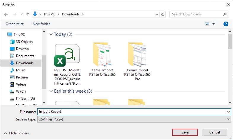233x140 pixels.
Task: Select Kernel Import PST to Office 365 folder
Action: (x=102, y=59)
